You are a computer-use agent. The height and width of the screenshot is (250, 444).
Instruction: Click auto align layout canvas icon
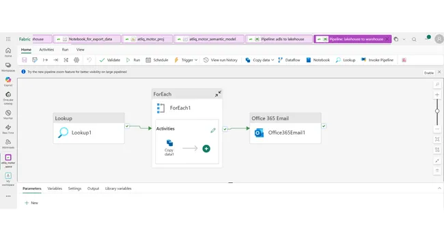pyautogui.click(x=437, y=150)
